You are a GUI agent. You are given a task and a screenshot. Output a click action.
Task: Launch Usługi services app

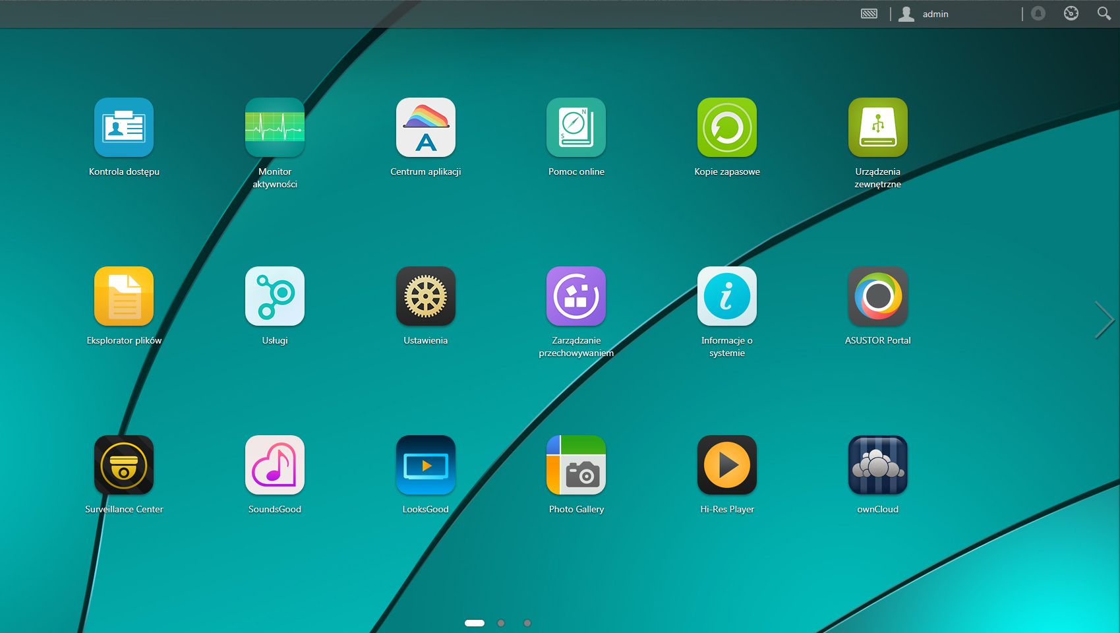click(275, 296)
